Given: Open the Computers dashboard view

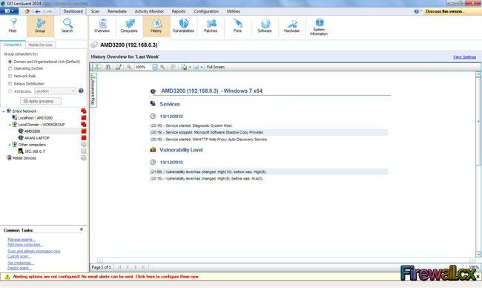Looking at the screenshot, I should (129, 26).
